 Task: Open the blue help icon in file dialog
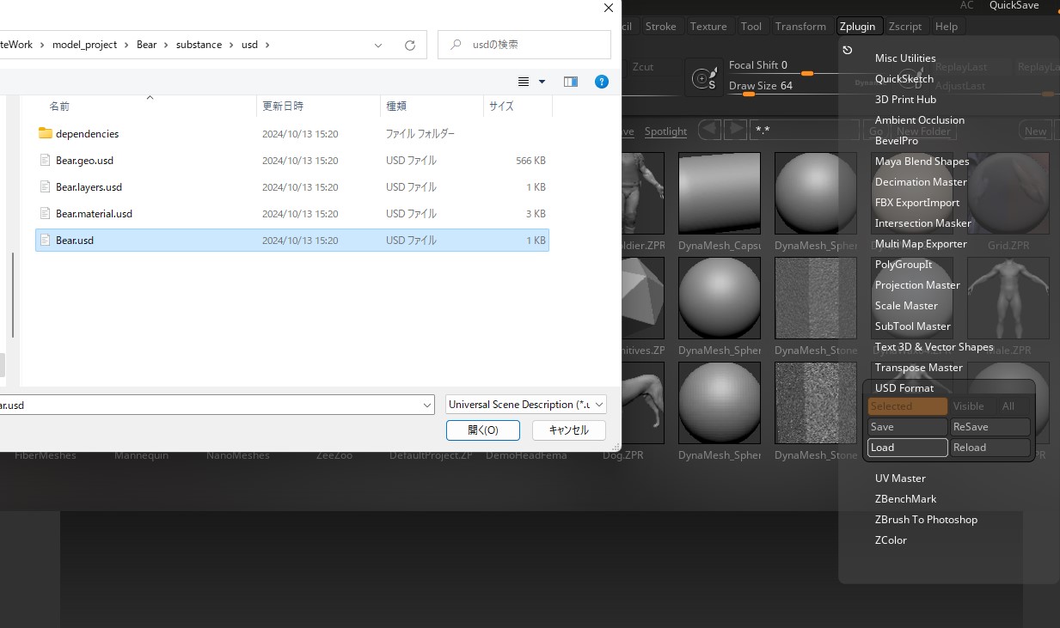(x=602, y=82)
